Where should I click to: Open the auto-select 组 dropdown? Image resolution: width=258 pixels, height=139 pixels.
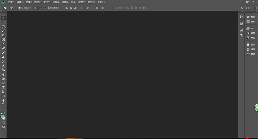(38, 8)
